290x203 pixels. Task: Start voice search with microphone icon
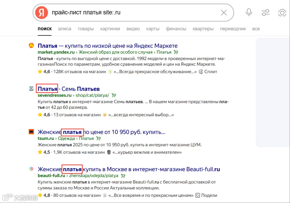click(x=249, y=12)
